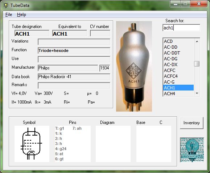Open the File menu
The width and height of the screenshot is (210, 173).
tap(9, 15)
